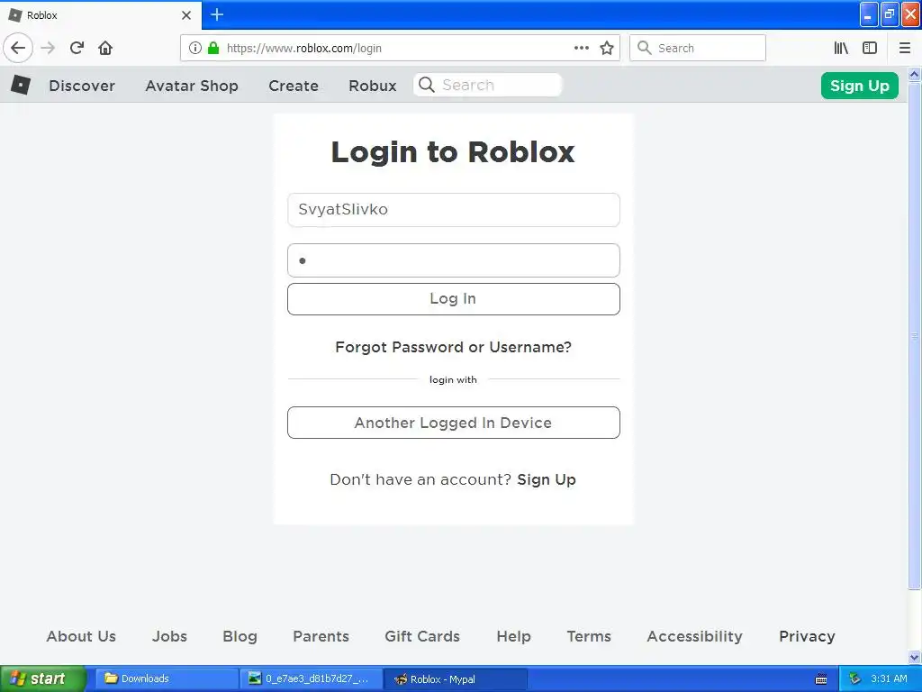The image size is (922, 692).
Task: Open the About Us footer link
Action: pos(81,636)
